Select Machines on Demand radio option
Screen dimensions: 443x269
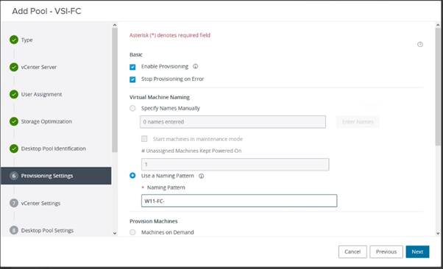pos(132,232)
